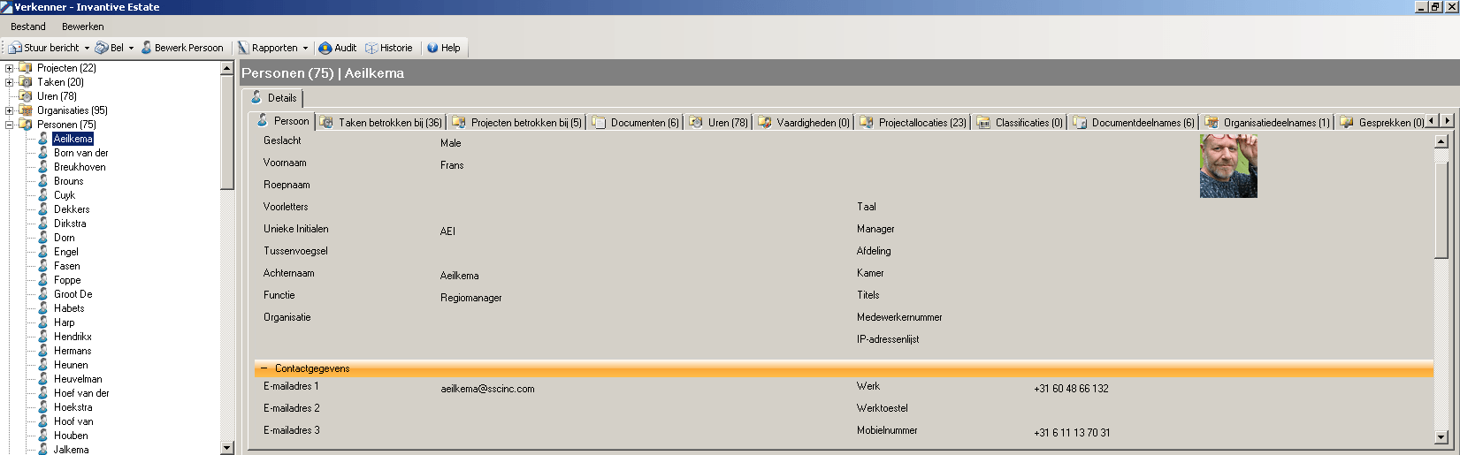Click the Uren folder icon in tree
1460x455 pixels.
pos(26,96)
